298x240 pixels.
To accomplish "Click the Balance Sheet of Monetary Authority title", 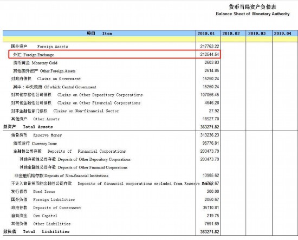I will coord(252,14).
